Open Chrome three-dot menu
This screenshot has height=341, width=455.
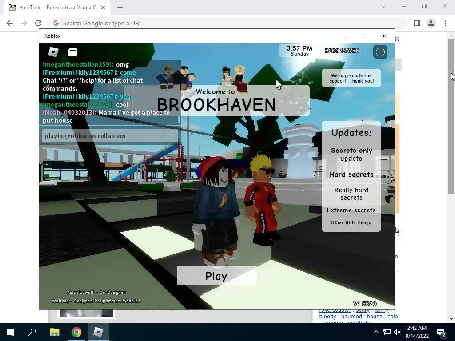click(445, 23)
